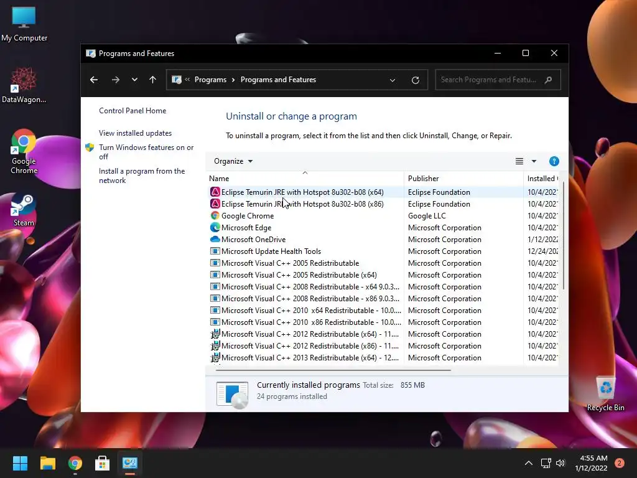Expand the view options dropdown arrow
Image resolution: width=637 pixels, height=478 pixels.
coord(534,161)
